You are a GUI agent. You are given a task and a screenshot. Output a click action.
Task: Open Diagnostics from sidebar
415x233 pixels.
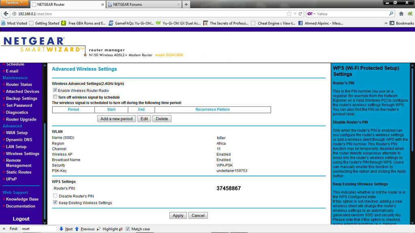click(17, 112)
